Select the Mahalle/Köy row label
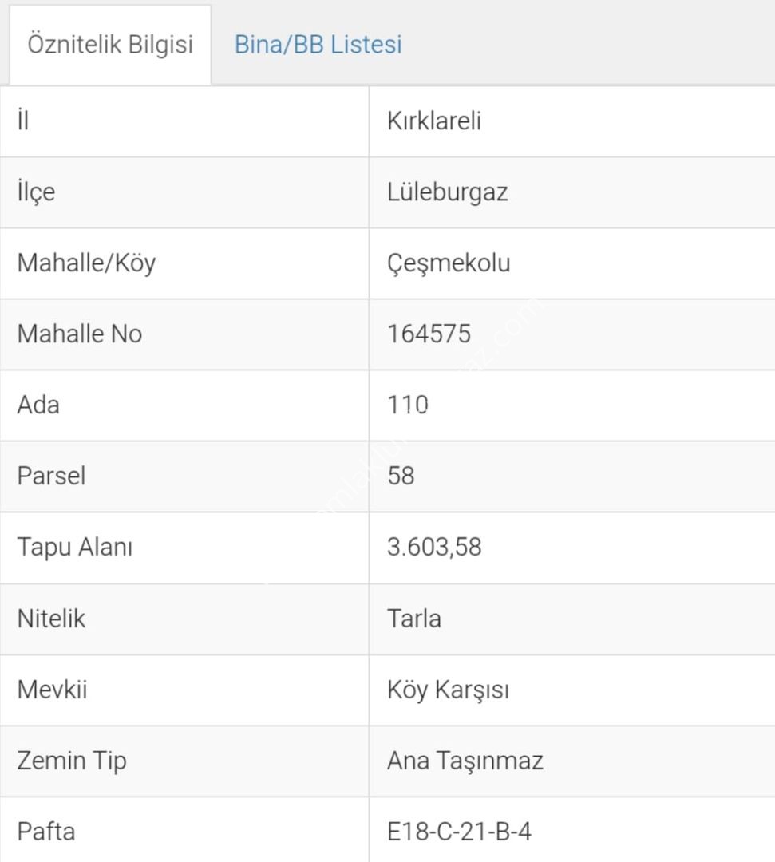 click(x=86, y=263)
